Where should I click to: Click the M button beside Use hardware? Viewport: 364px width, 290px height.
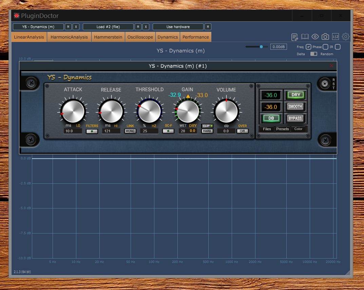point(208,27)
